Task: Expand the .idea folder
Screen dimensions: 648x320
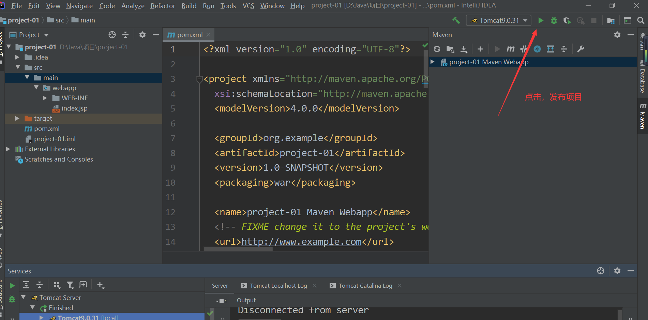Action: [17, 57]
